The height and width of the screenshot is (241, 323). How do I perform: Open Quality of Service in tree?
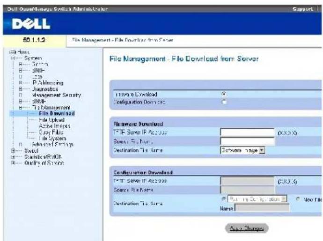tap(44, 163)
